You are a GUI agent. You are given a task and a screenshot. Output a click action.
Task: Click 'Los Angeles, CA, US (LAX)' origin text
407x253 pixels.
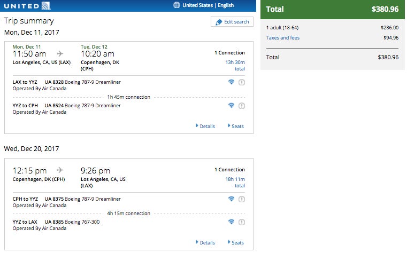(x=42, y=62)
